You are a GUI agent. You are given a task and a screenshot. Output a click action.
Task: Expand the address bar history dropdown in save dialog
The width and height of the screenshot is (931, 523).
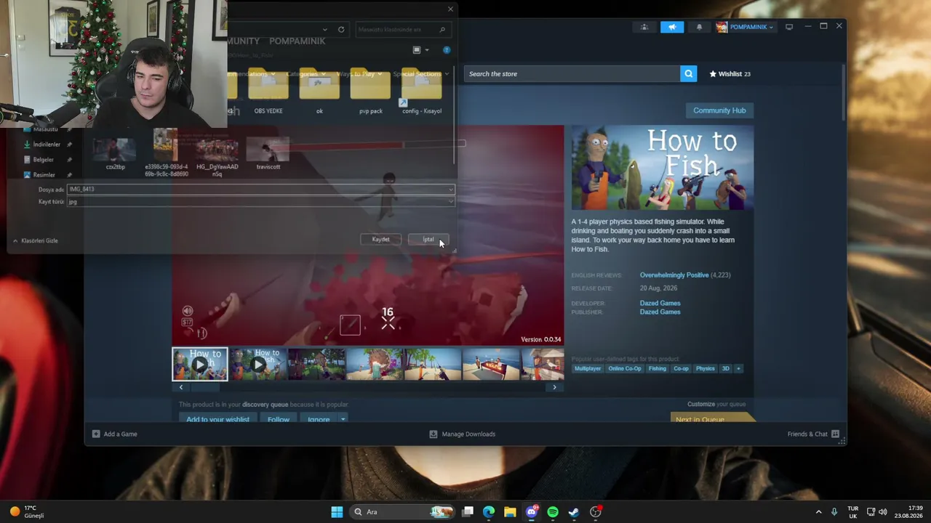pos(324,30)
